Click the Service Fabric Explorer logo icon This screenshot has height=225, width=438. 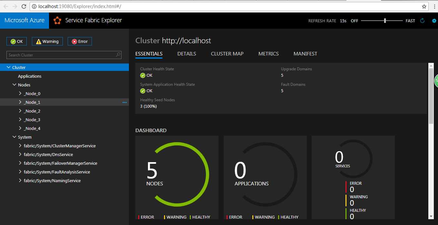tap(57, 20)
